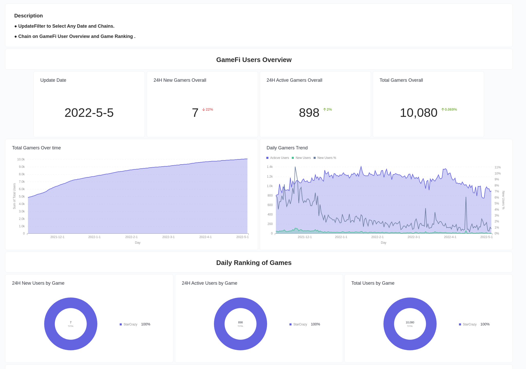Select the GameFi Users Overview section header
526x369 pixels.
pyautogui.click(x=254, y=59)
